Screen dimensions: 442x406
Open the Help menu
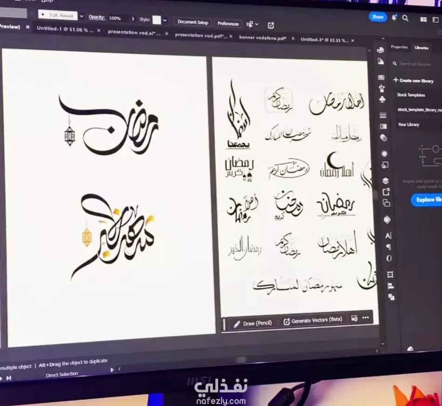47,1
